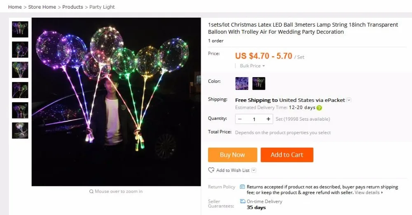Select the last product thumbnail
The height and width of the screenshot is (215, 412).
[x=20, y=130]
